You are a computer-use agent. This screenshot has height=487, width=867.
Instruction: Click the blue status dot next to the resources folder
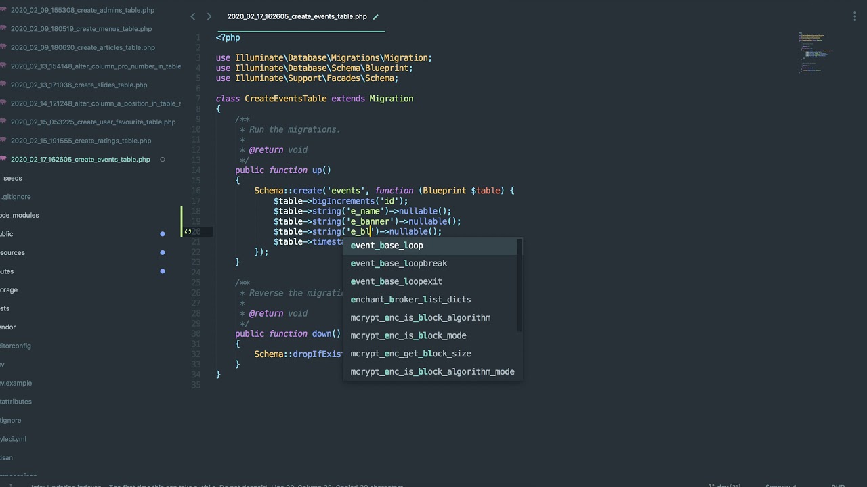coord(163,252)
